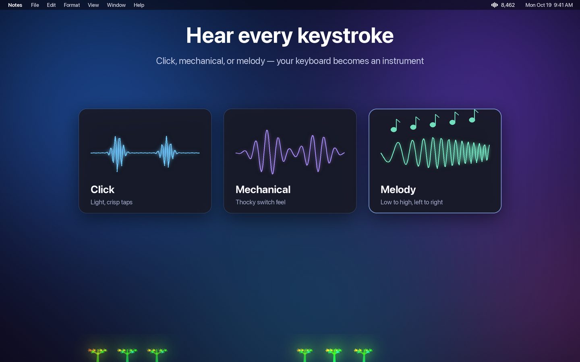Click the date and time in menu bar
Screen dimensions: 580x362
(x=549, y=5)
